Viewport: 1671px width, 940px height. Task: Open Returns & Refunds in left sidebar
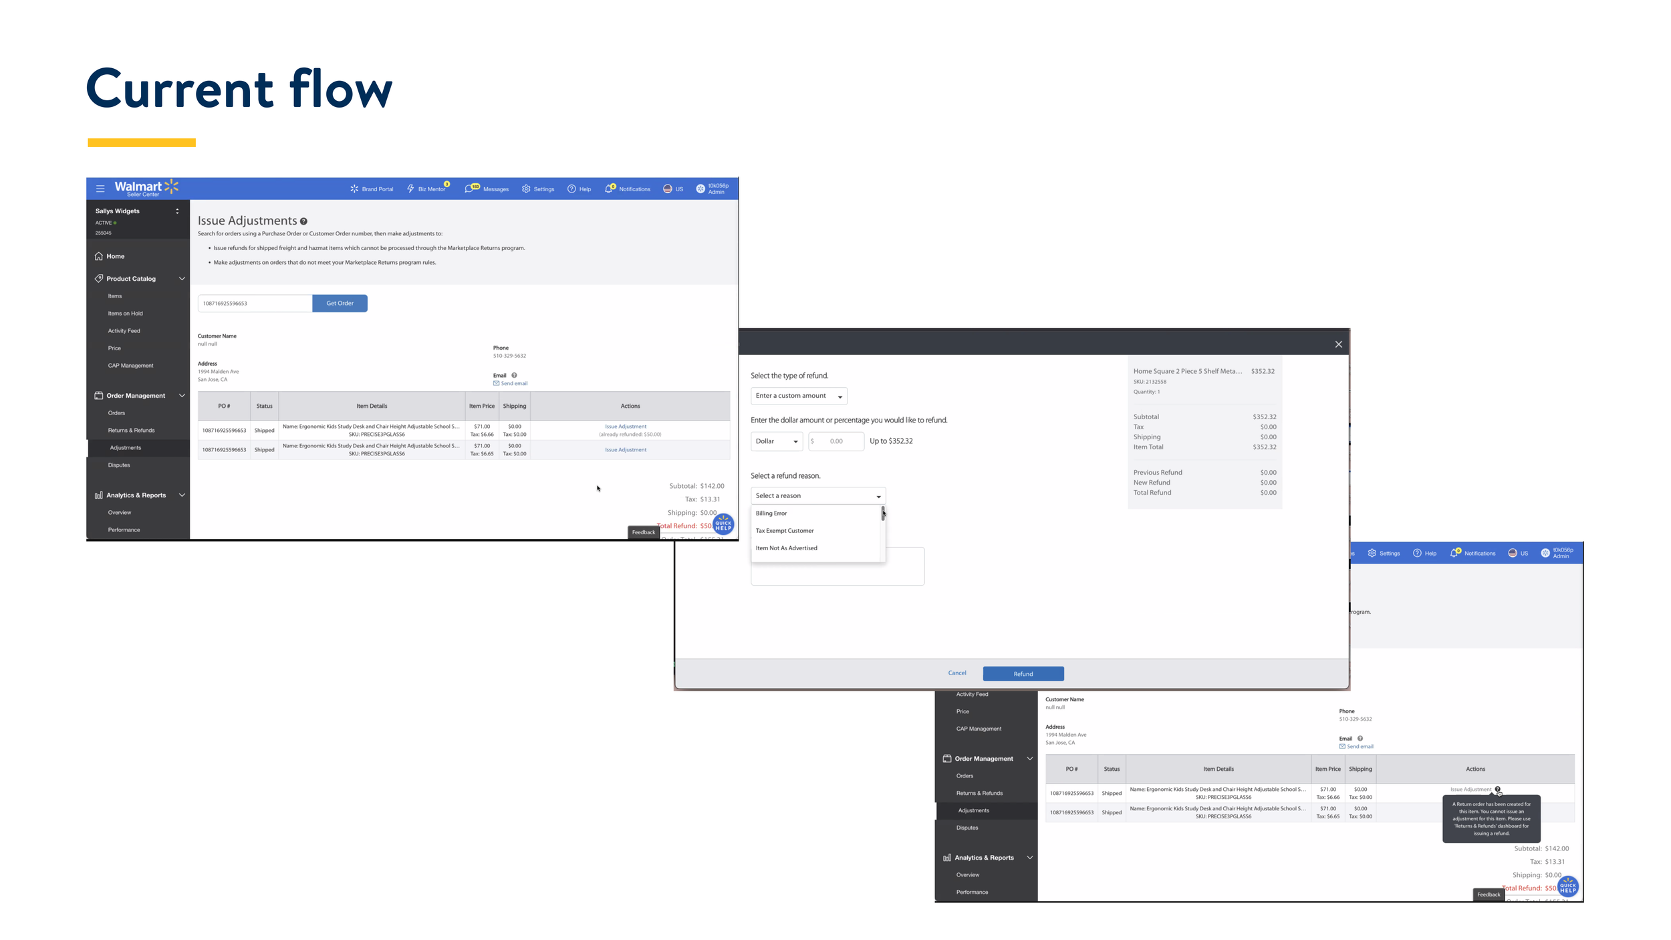pos(131,431)
